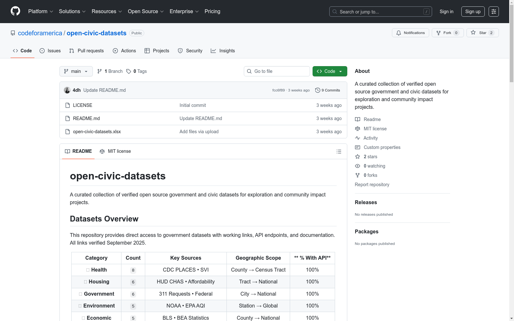Viewport: 514px width, 321px height.
Task: Open the README outline list icon
Action: [339, 152]
